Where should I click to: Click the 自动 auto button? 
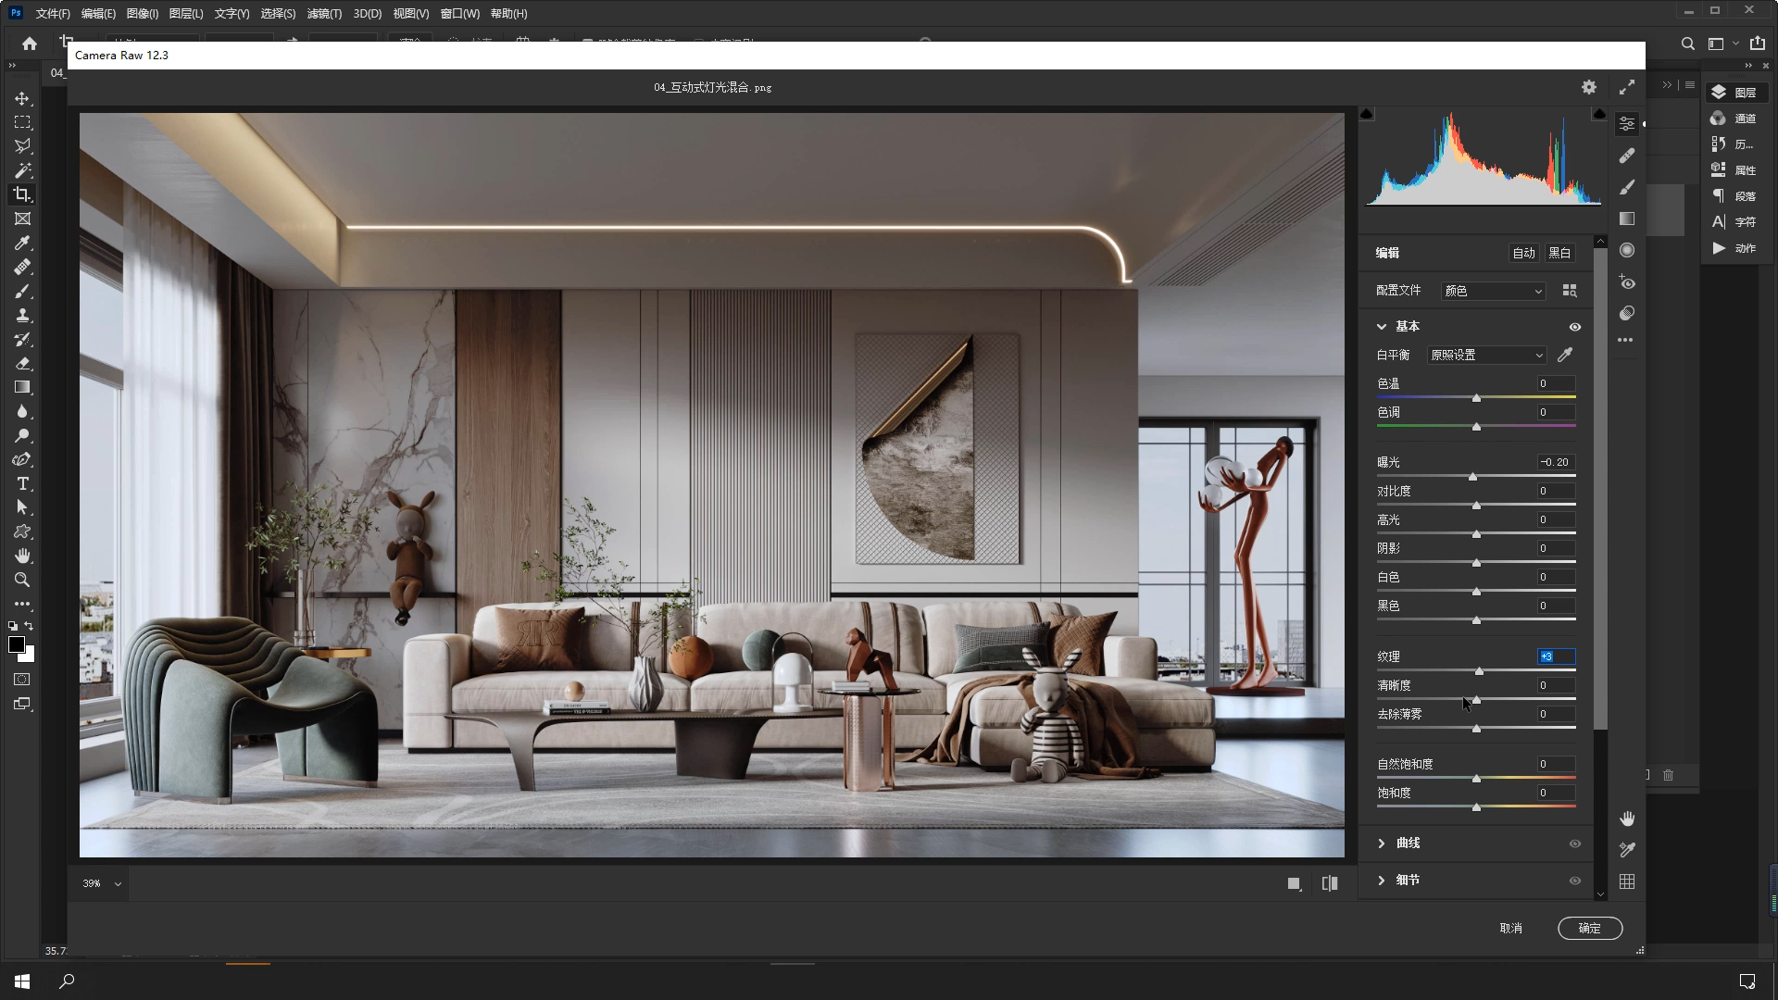(x=1523, y=253)
